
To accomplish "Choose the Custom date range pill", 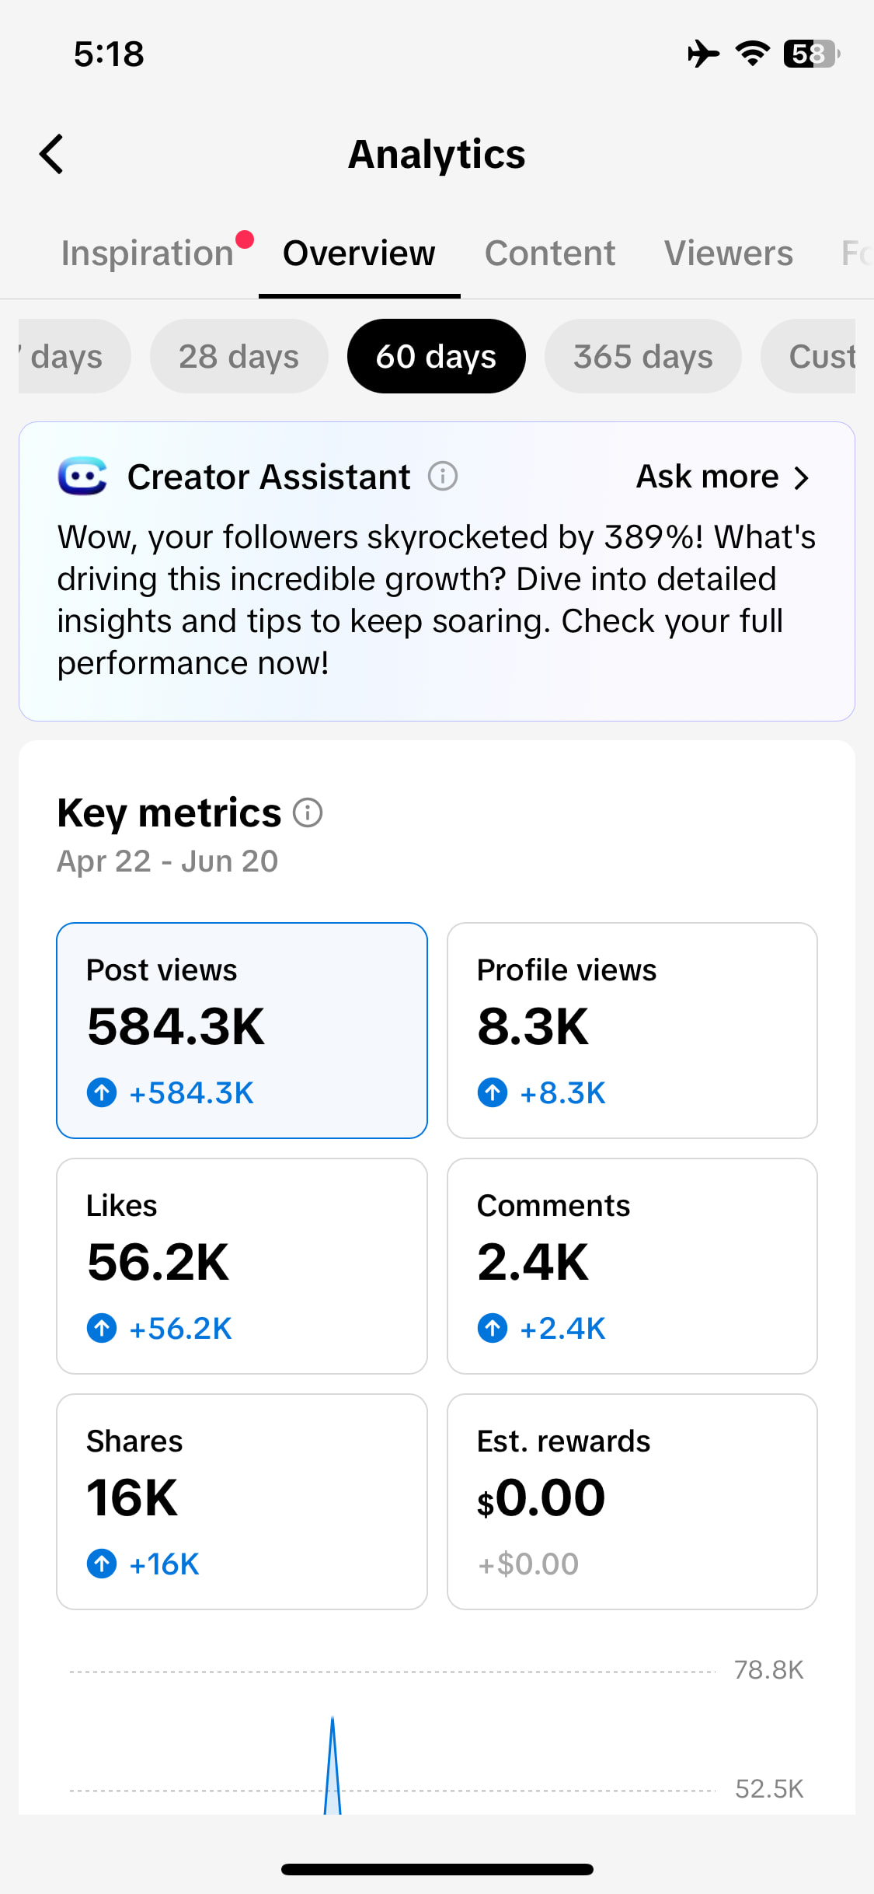I will (x=808, y=356).
